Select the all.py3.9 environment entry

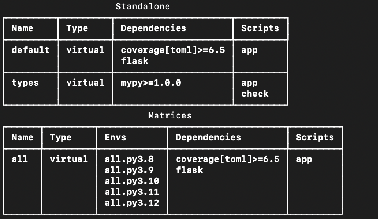point(129,170)
